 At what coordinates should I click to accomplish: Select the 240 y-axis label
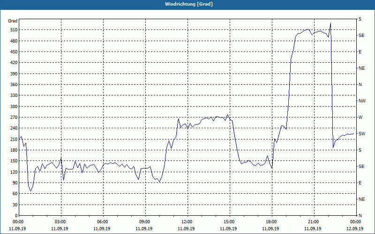coord(14,128)
